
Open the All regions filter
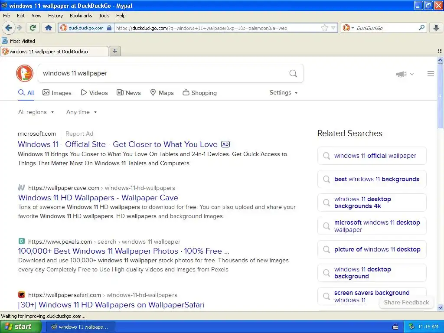pyautogui.click(x=36, y=112)
